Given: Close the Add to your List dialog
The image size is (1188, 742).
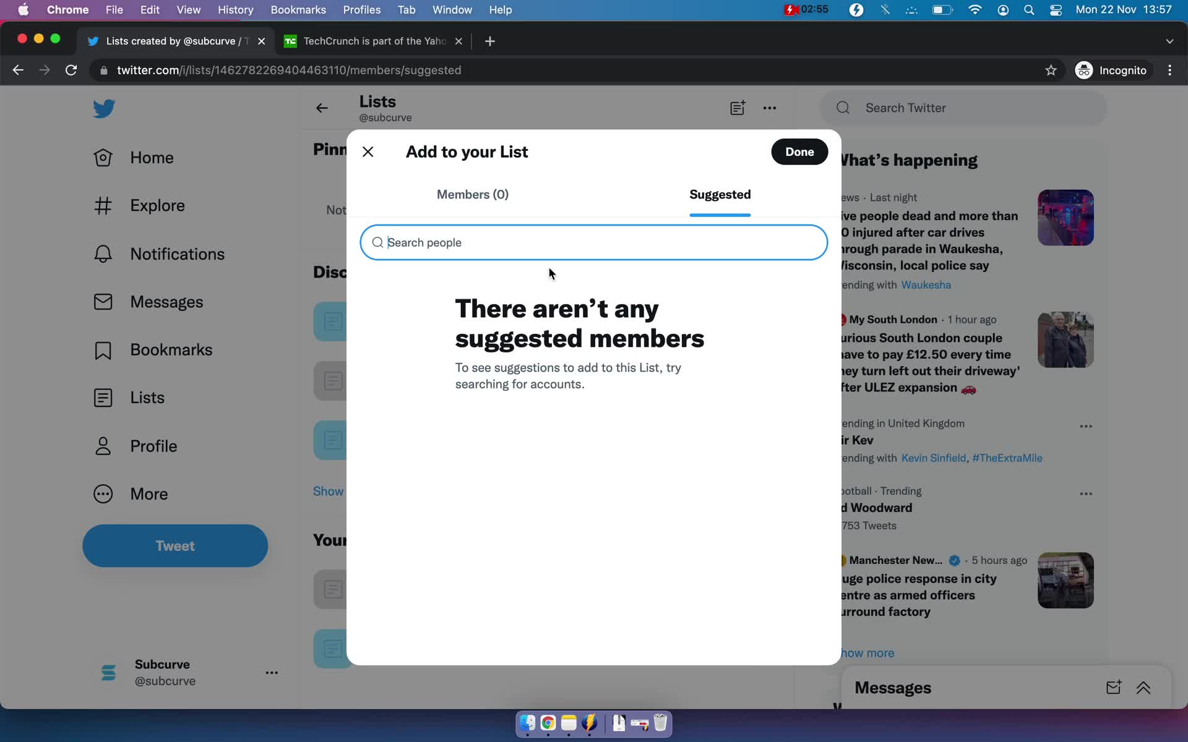Looking at the screenshot, I should tap(368, 151).
